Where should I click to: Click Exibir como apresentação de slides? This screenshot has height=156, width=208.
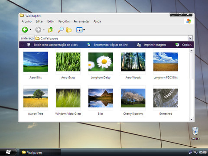pyautogui.click(x=55, y=45)
